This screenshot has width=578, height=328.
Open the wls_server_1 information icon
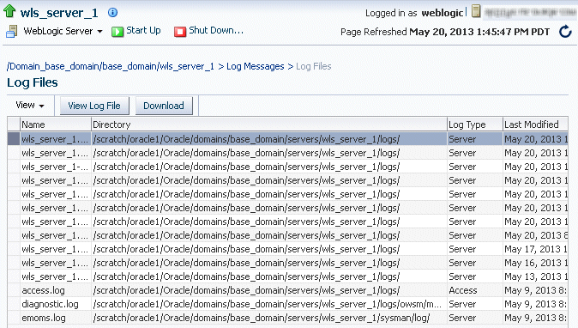point(113,13)
